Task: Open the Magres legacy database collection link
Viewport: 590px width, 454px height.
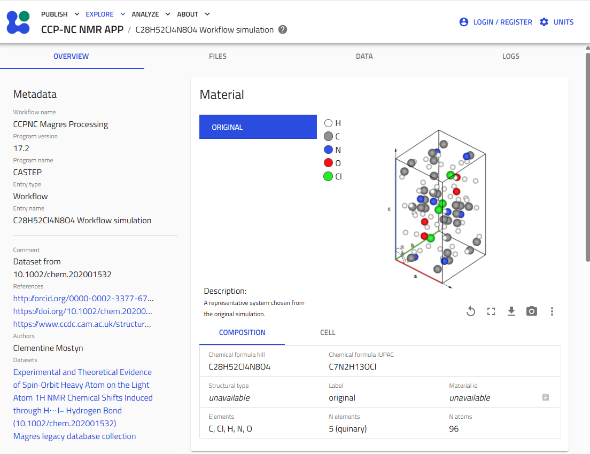Action: point(74,436)
